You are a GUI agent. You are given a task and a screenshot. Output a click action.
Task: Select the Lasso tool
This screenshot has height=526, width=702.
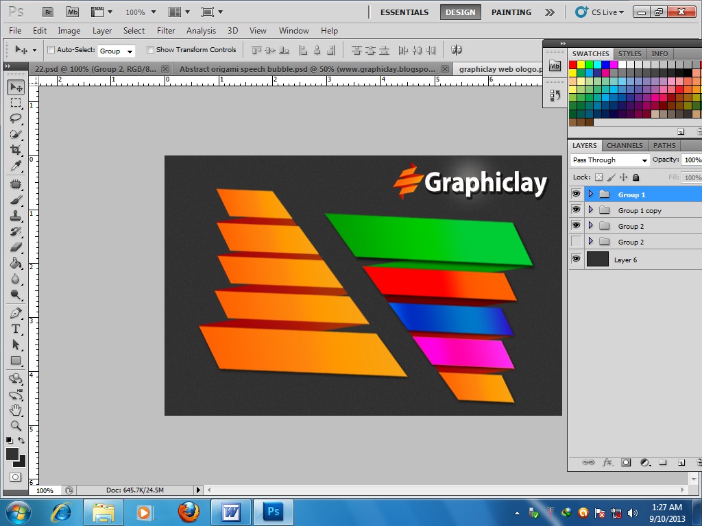(x=16, y=118)
